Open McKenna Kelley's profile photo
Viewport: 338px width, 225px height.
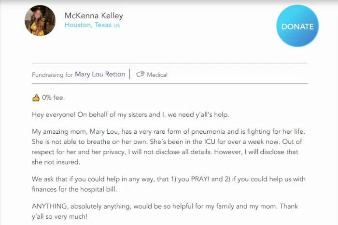coord(40,21)
